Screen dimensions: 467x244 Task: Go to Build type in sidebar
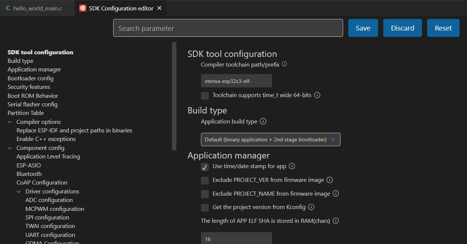20,61
